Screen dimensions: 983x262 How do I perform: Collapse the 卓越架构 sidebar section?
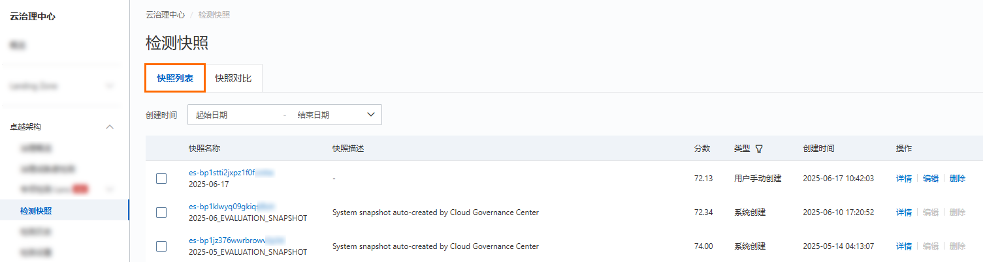[110, 126]
